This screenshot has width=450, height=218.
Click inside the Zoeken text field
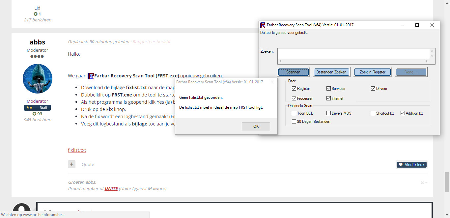[x=353, y=53]
